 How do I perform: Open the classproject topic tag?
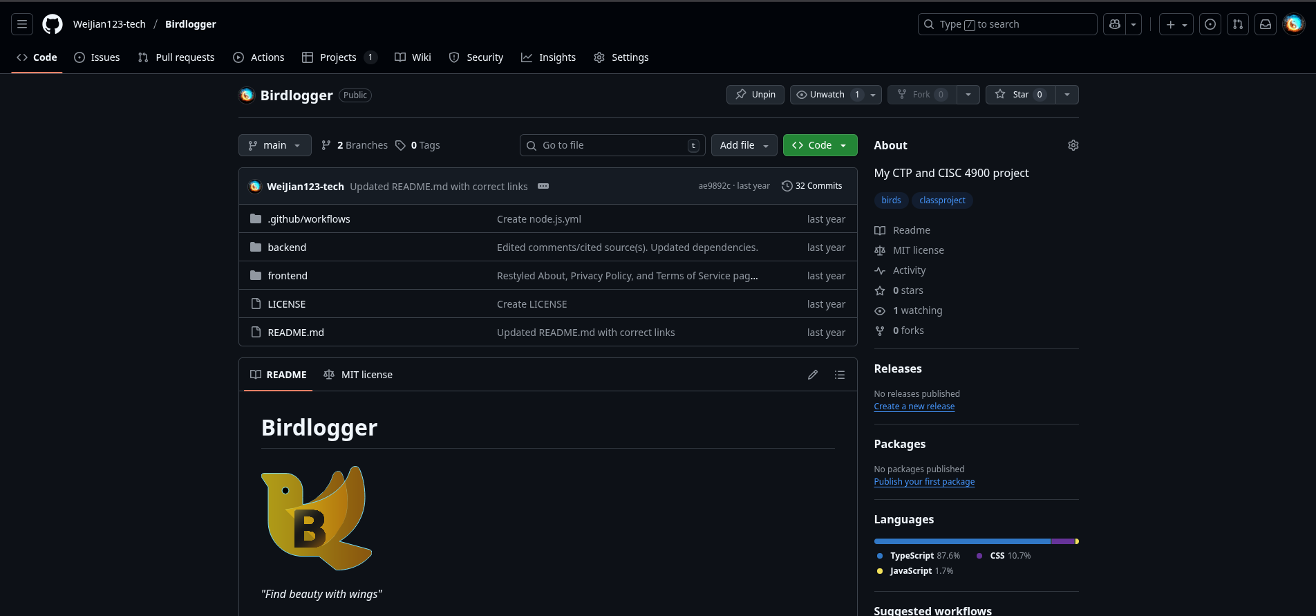(942, 200)
